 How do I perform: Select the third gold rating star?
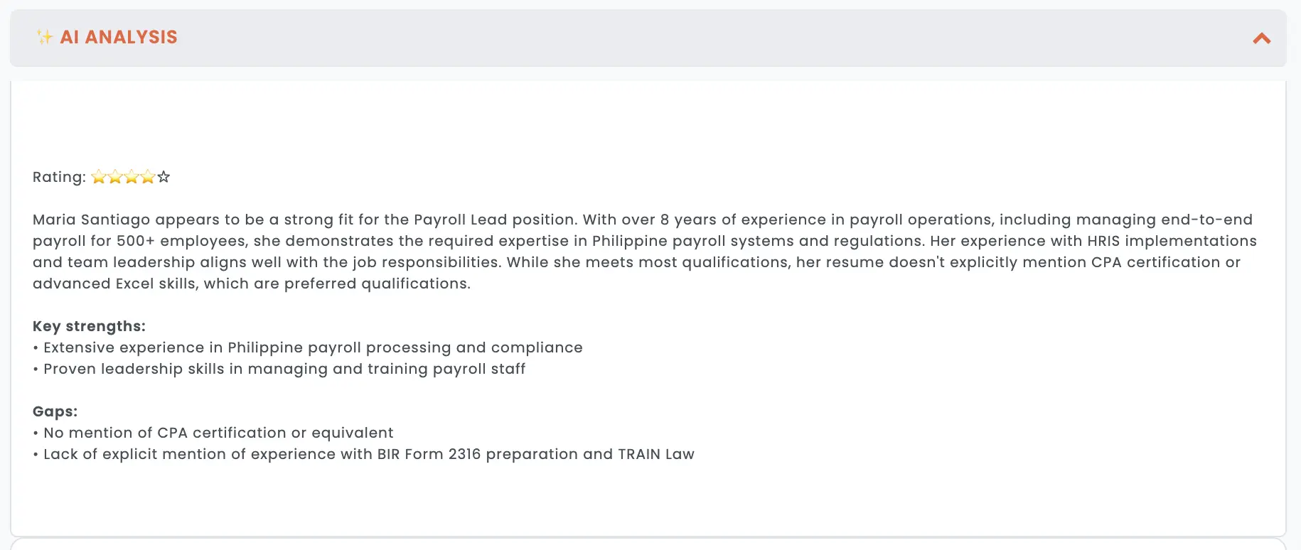point(132,177)
